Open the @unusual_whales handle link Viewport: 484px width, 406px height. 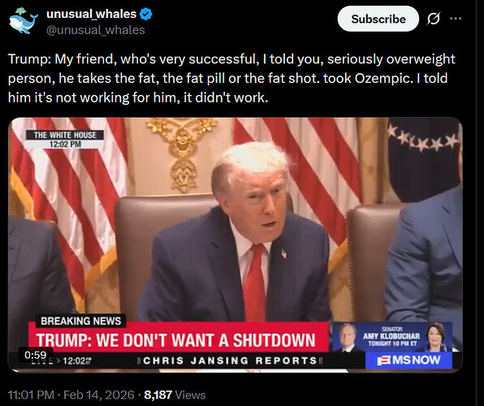pyautogui.click(x=96, y=30)
